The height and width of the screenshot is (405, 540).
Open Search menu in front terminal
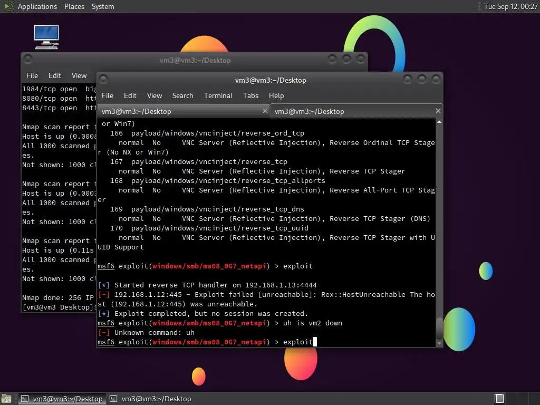pos(182,96)
